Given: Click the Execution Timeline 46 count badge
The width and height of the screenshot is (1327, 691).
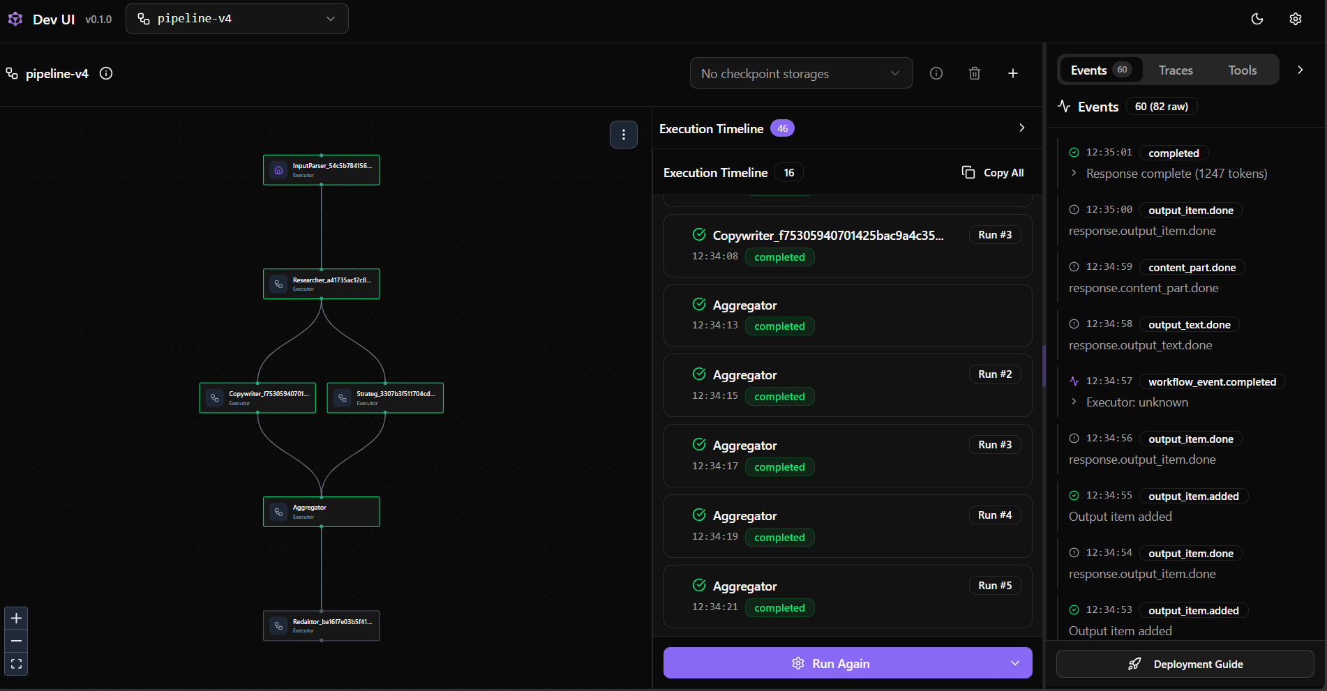Looking at the screenshot, I should click(782, 128).
